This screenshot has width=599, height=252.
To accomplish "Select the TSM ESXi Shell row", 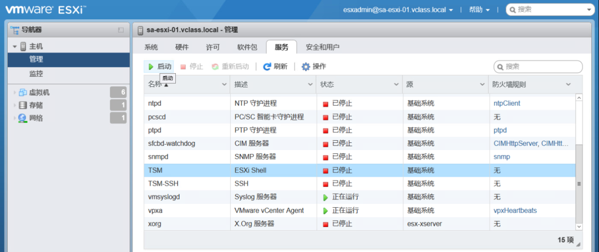I will pos(360,171).
